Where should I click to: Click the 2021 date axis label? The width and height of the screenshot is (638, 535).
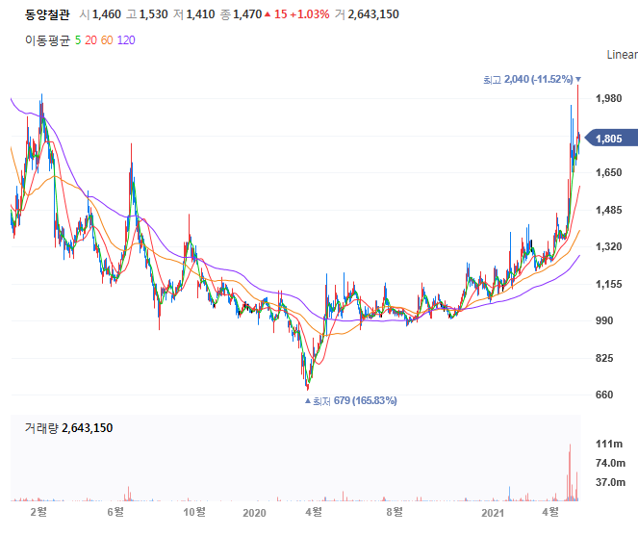click(493, 513)
